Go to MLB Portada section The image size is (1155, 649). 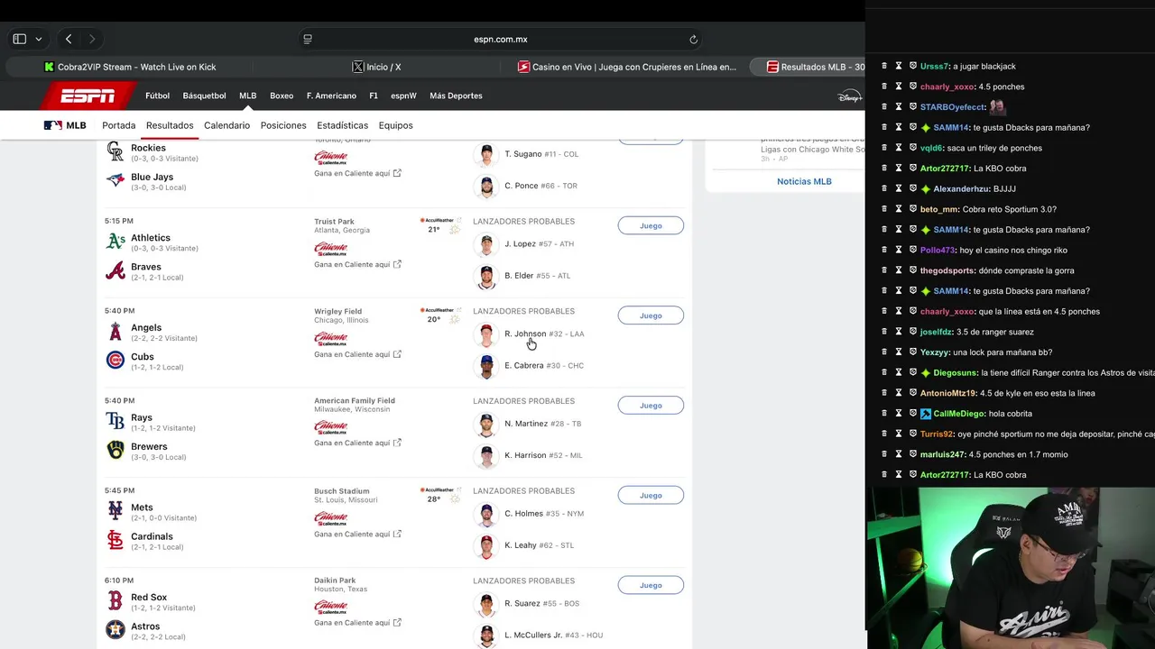pos(118,125)
